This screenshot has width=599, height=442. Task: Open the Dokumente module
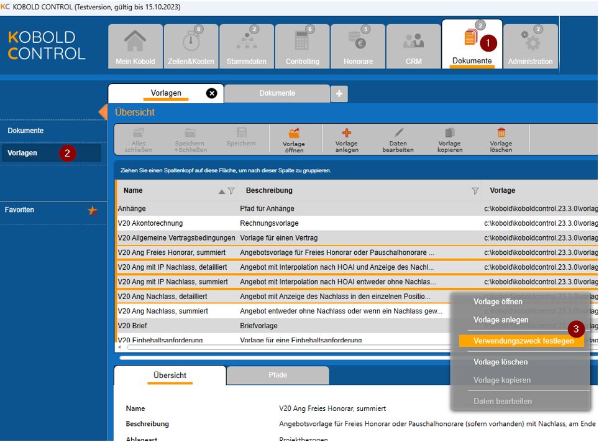click(x=472, y=44)
